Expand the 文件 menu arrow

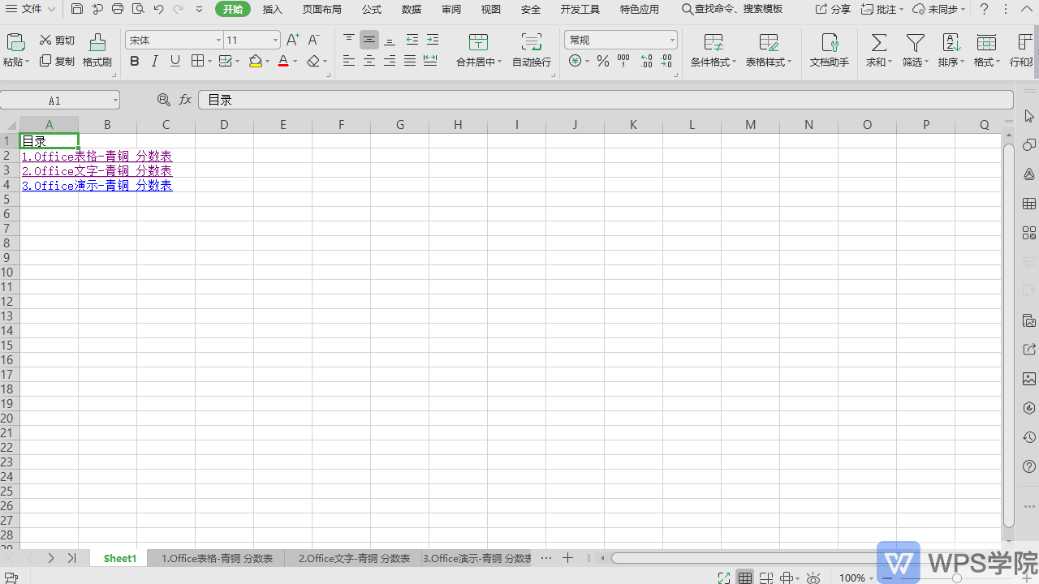(x=52, y=9)
